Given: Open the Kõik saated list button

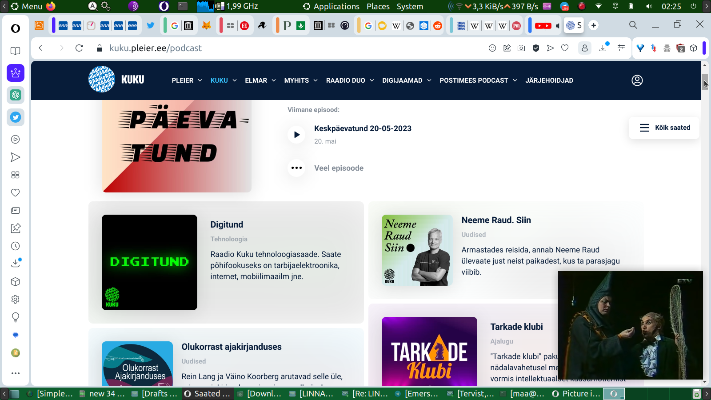Looking at the screenshot, I should [x=664, y=128].
